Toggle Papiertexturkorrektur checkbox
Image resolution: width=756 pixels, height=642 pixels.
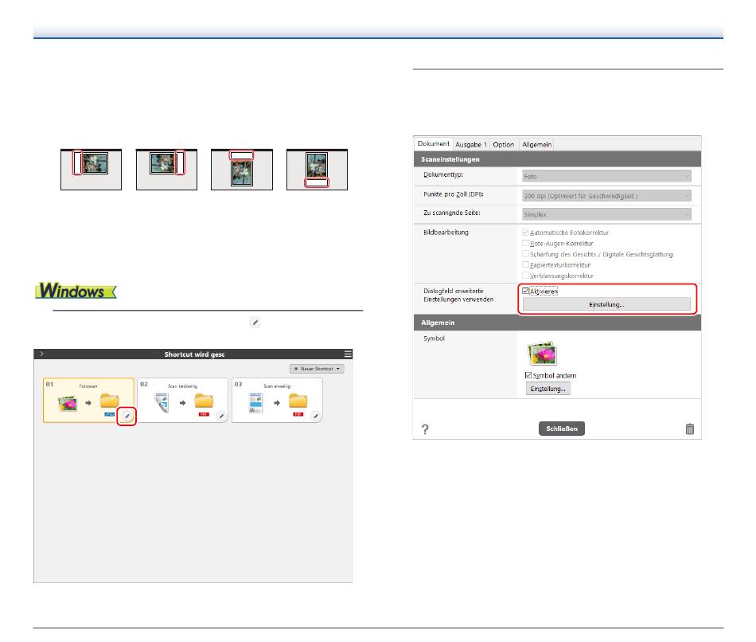click(525, 264)
